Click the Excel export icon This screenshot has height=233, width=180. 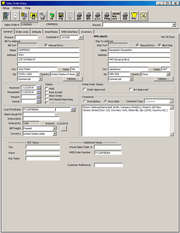[143, 16]
